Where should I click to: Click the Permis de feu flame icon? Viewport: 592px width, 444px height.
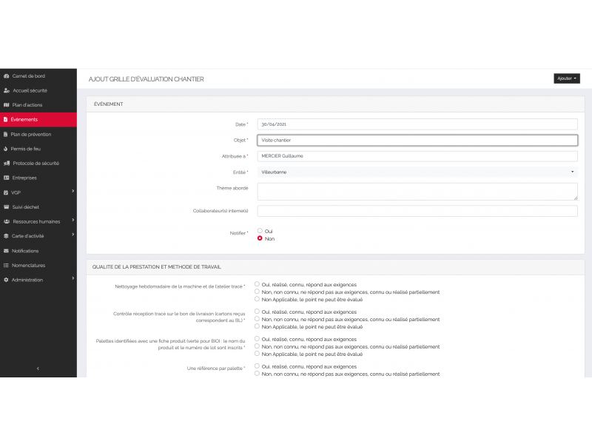click(6, 149)
